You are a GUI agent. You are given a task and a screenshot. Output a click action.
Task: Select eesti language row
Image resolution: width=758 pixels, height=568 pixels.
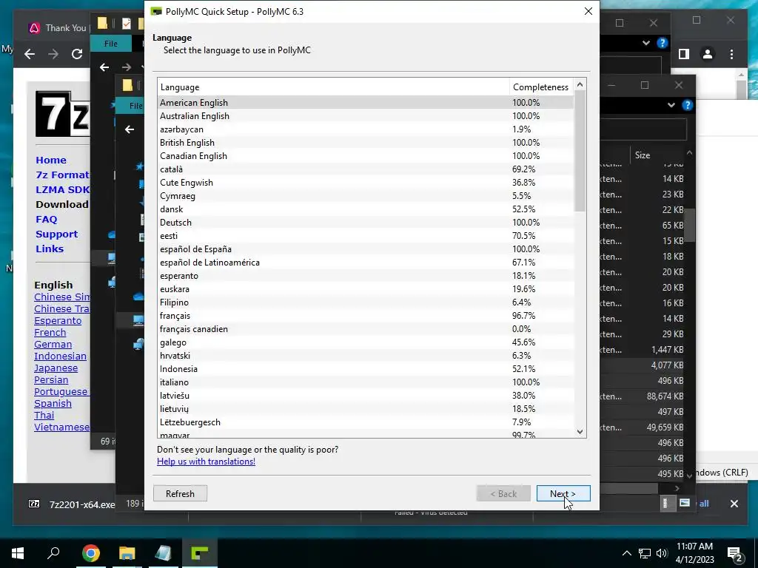coord(366,236)
